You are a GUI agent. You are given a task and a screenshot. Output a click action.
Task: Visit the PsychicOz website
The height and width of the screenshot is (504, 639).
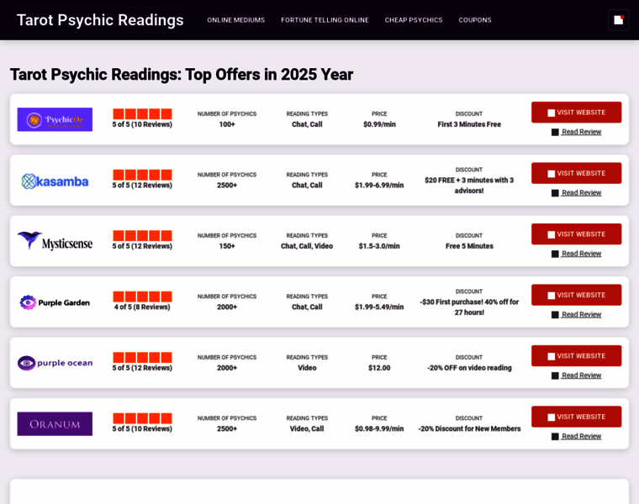[x=576, y=113]
